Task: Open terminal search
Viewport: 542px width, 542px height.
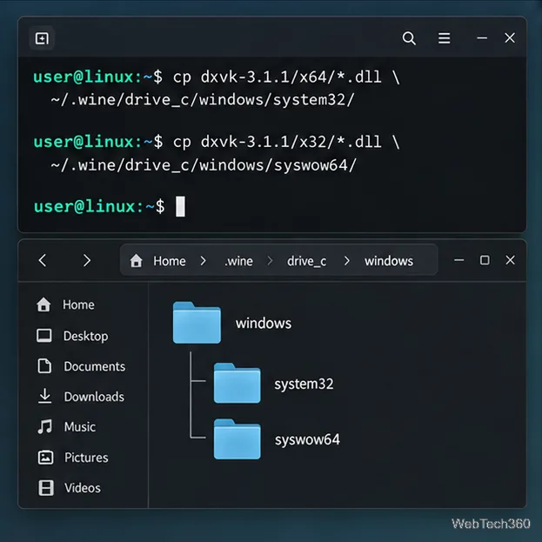Action: click(409, 38)
